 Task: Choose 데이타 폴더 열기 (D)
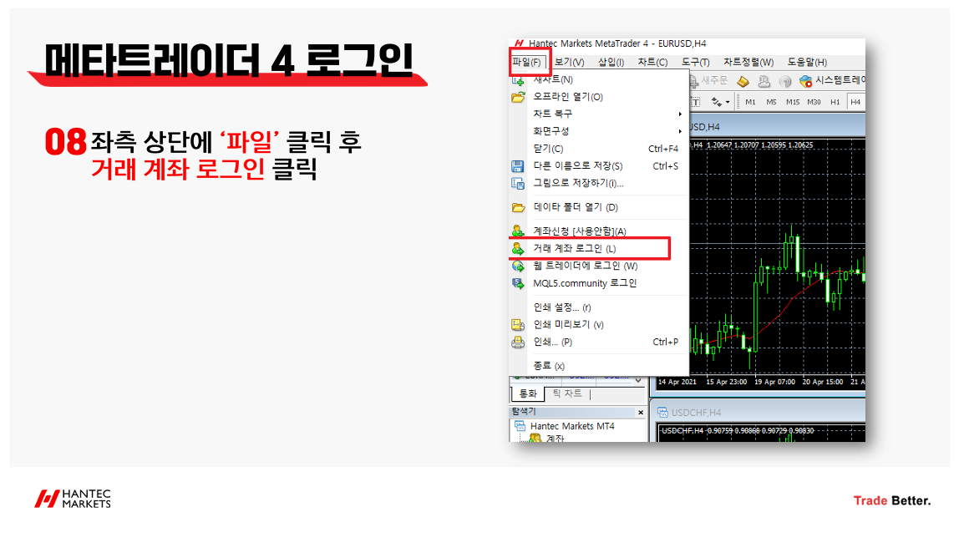(600, 207)
